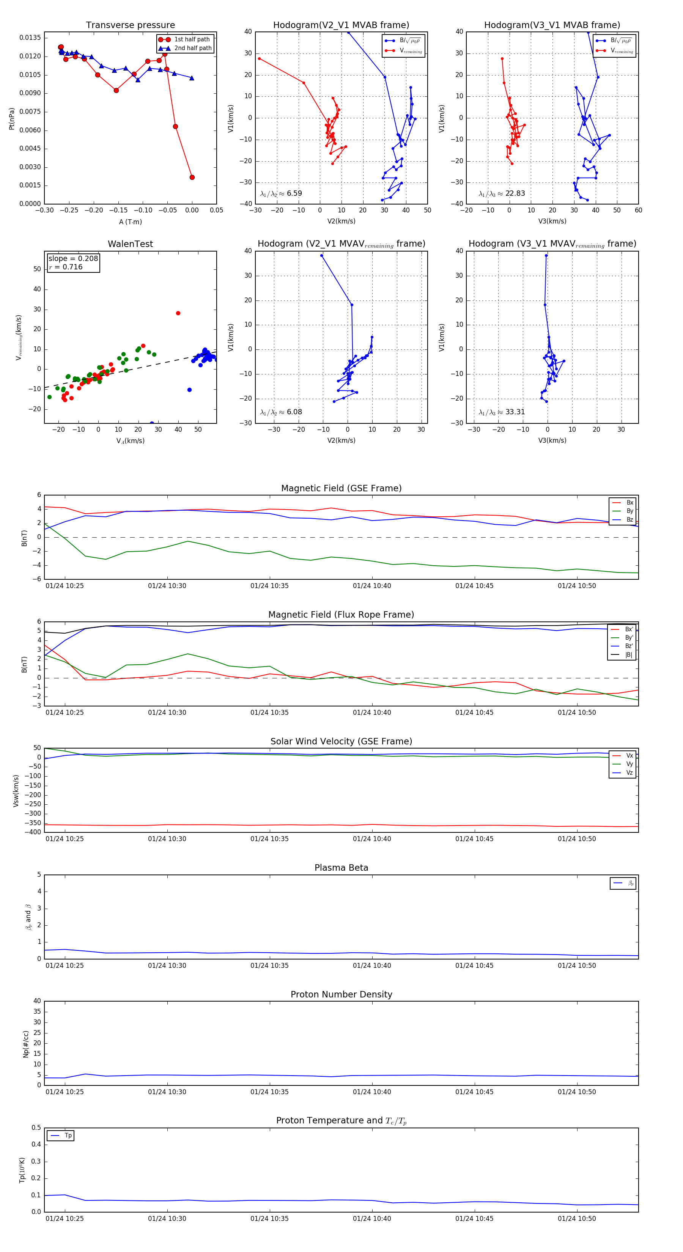
Task: Click the 'Vz' legend entry
Action: click(623, 773)
